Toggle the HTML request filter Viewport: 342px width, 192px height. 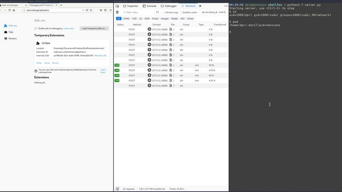[126, 19]
